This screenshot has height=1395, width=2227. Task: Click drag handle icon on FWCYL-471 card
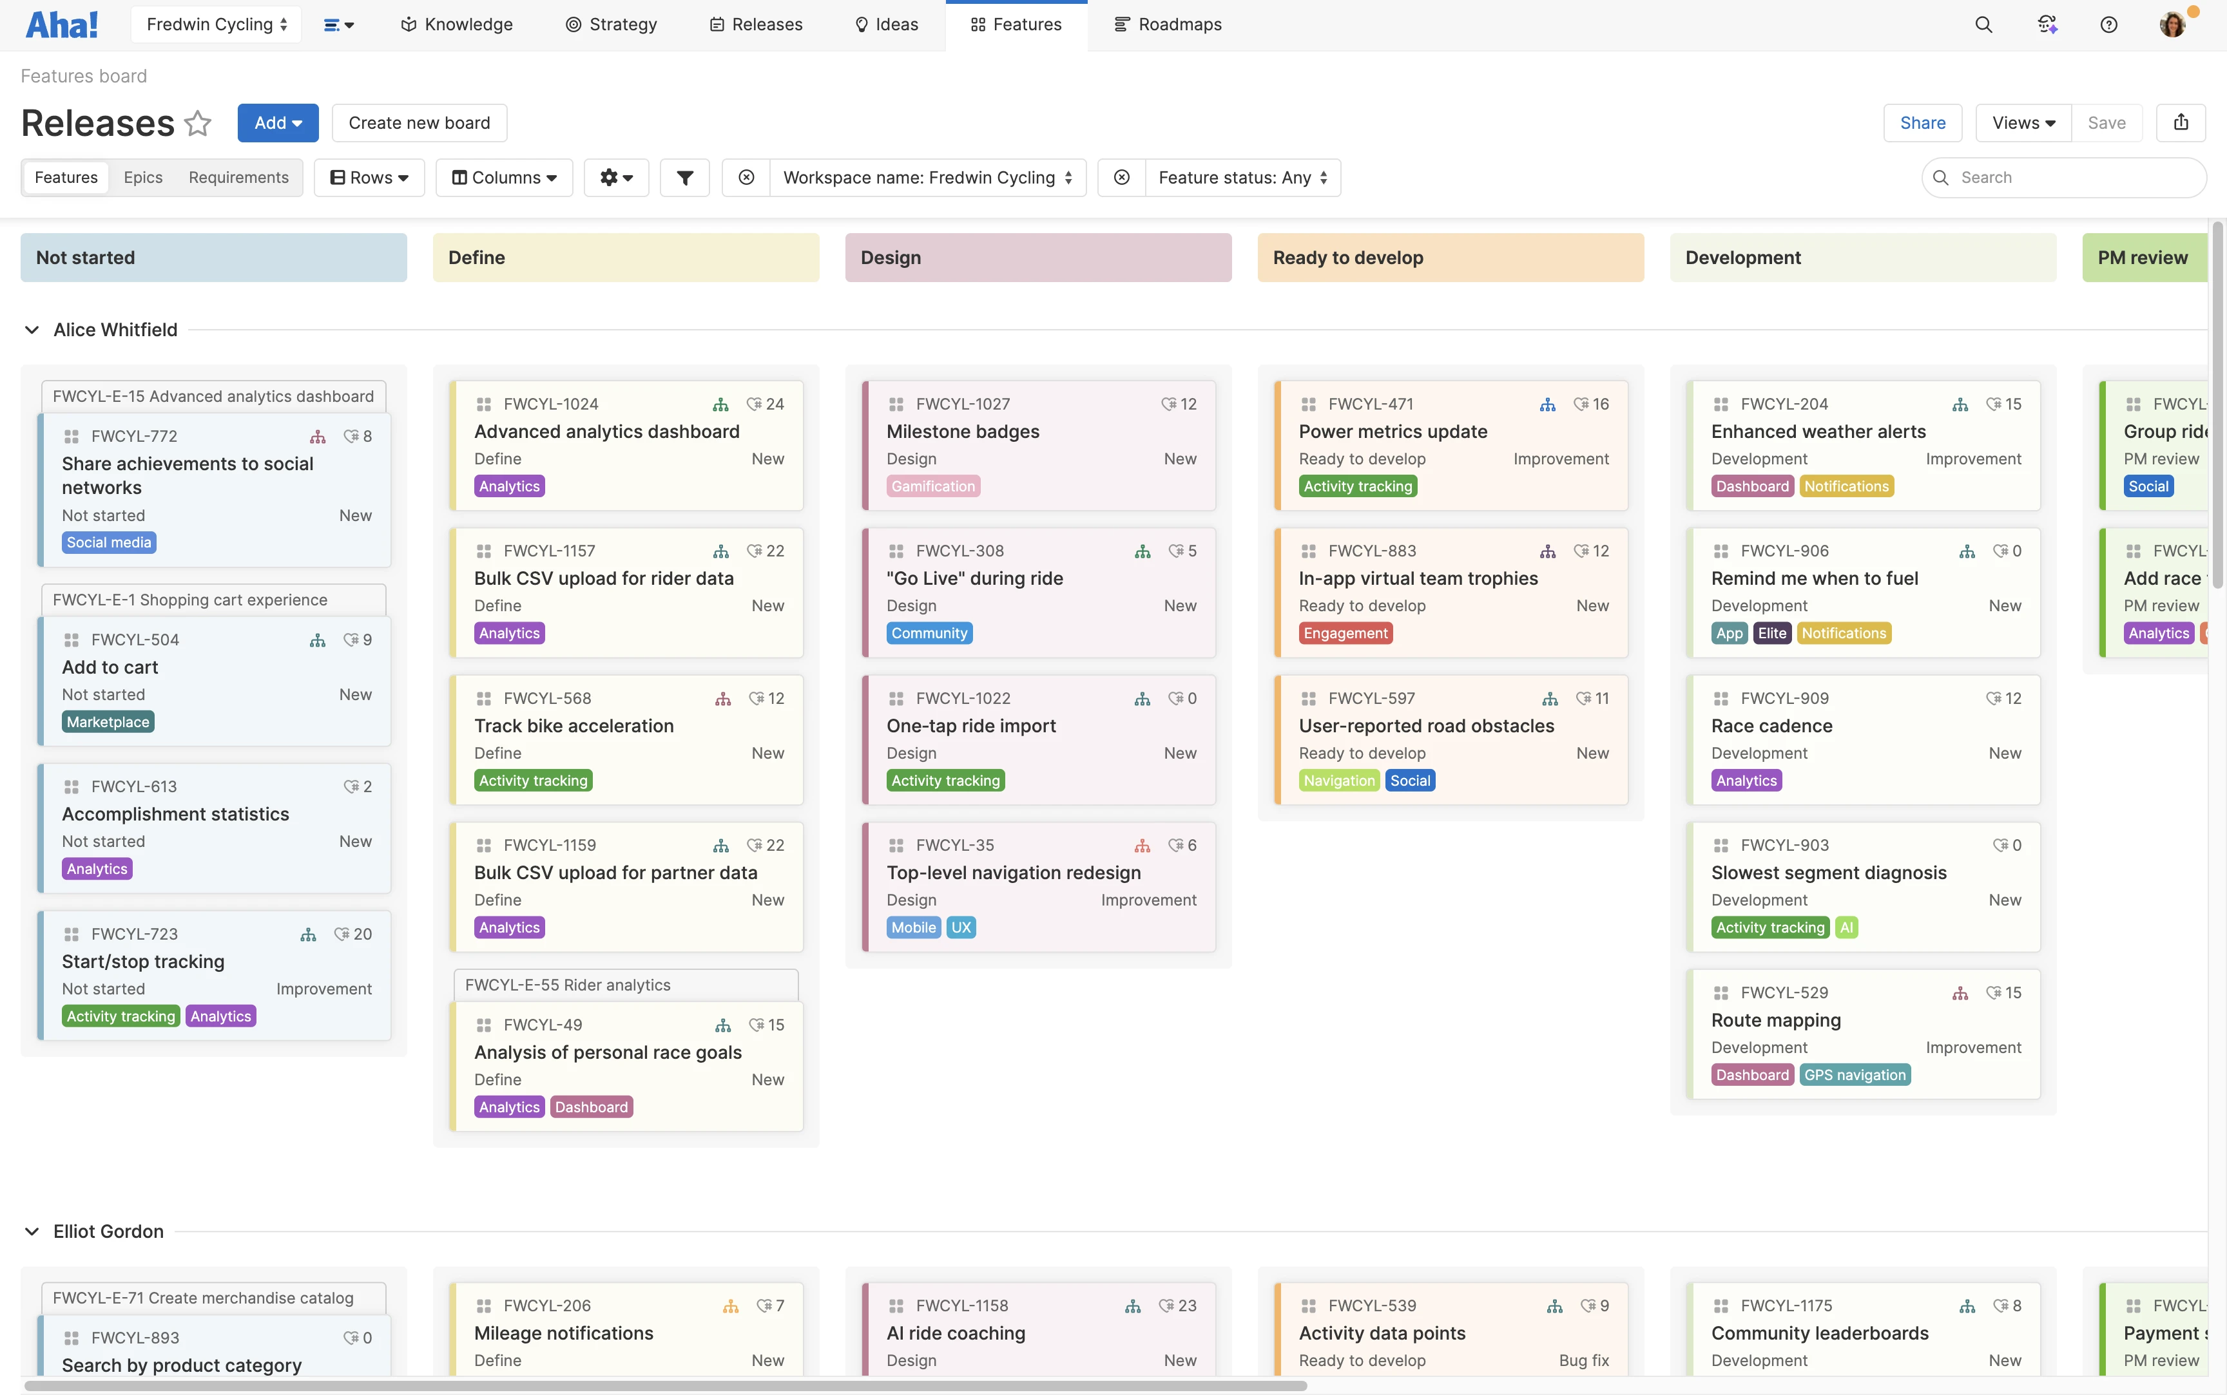tap(1307, 404)
